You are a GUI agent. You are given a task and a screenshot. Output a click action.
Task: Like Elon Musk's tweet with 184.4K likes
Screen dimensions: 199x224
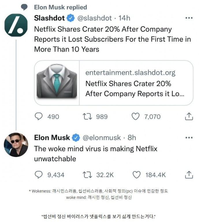(136, 175)
